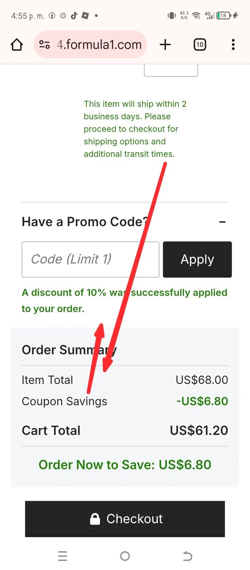Tap the TikTok notification icon in status bar
This screenshot has width=250, height=570.
click(74, 16)
